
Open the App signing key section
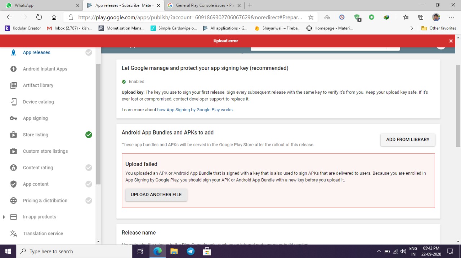click(x=35, y=118)
